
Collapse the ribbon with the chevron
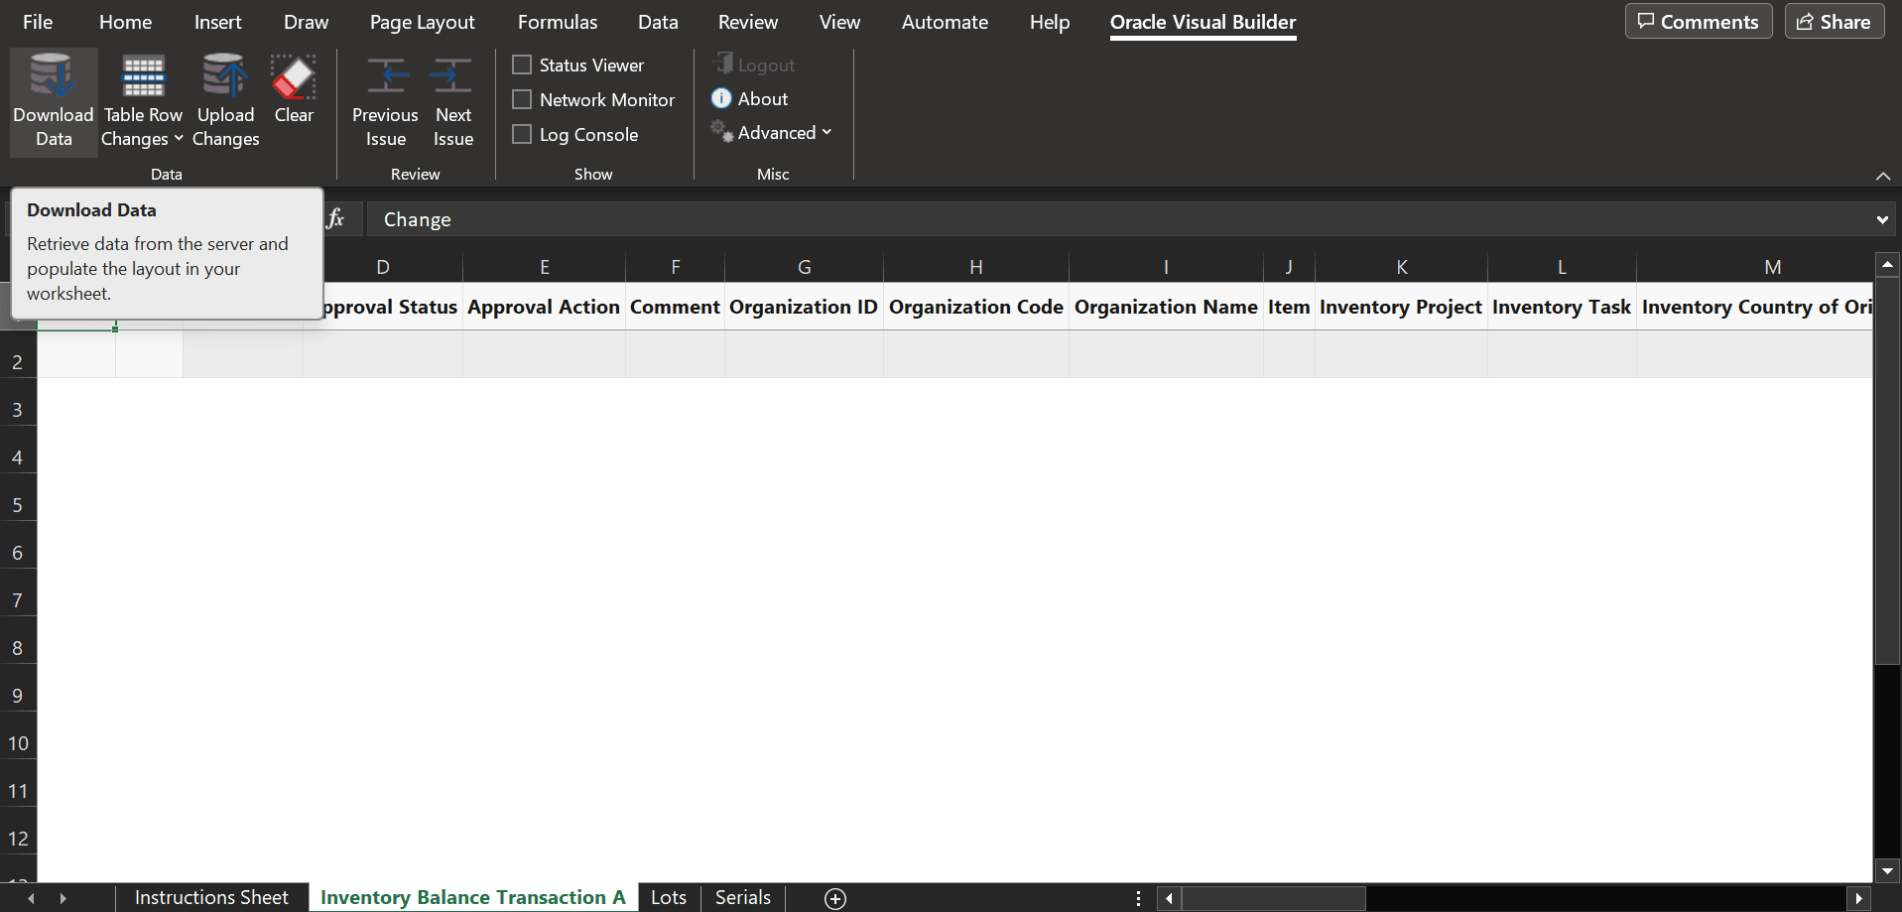point(1882,176)
